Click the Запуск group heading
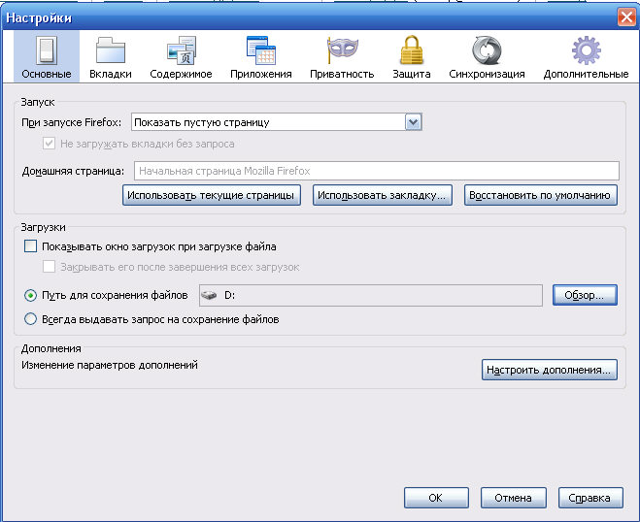Image resolution: width=640 pixels, height=522 pixels. [38, 102]
